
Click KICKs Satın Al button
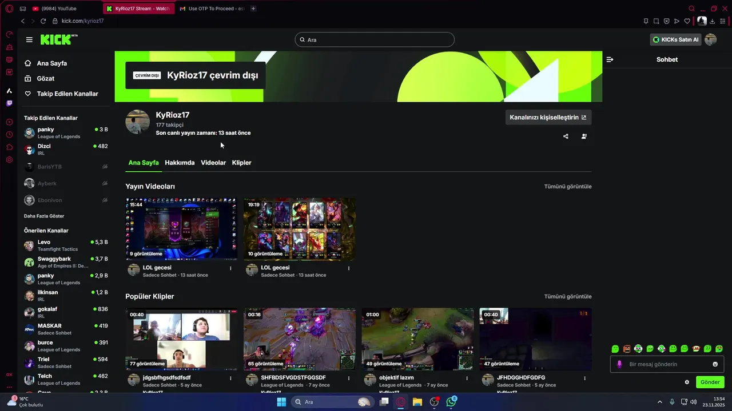pos(675,39)
